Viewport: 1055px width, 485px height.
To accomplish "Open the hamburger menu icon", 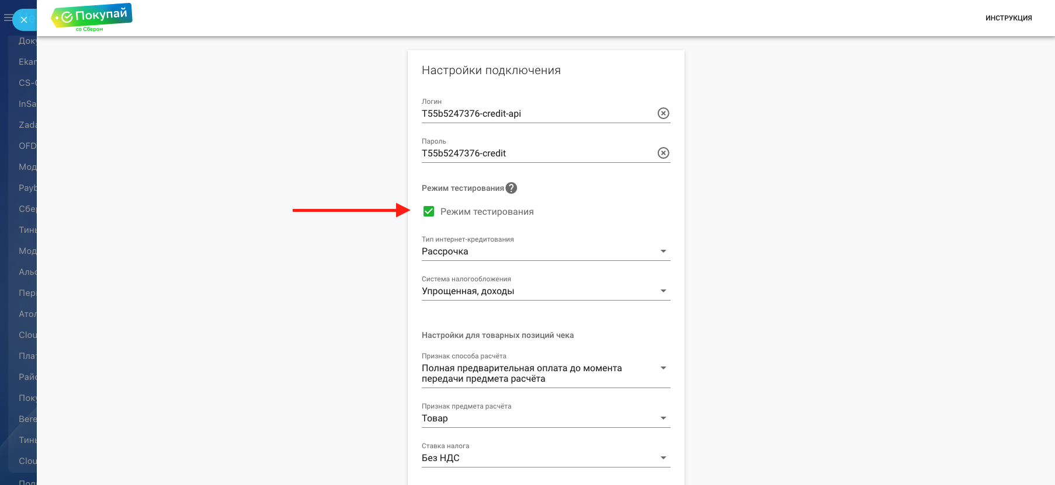I will point(8,18).
